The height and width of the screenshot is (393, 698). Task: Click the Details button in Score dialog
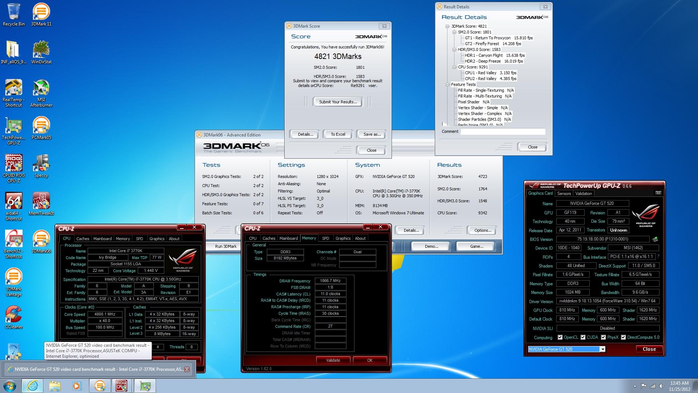coord(305,134)
